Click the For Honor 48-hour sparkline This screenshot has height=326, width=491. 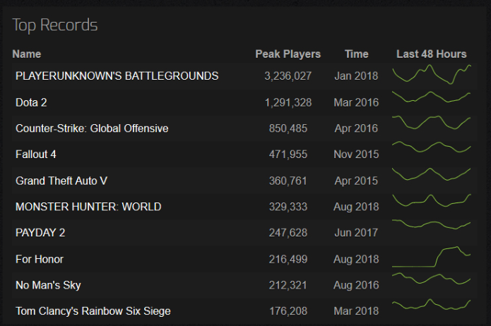432,257
